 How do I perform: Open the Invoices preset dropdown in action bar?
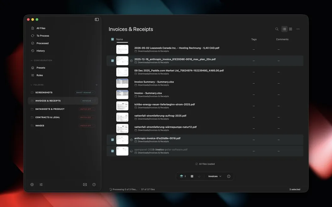tap(215, 176)
